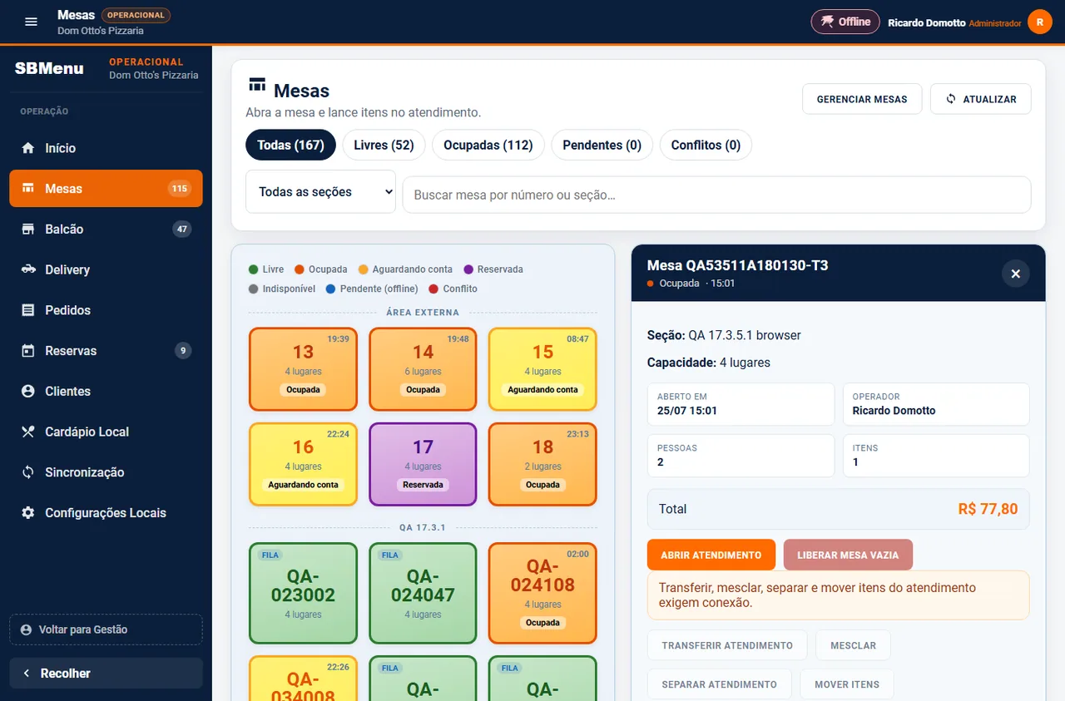Go to Balcão in the sidebar
Screen dimensions: 1065x701
[x=106, y=229]
